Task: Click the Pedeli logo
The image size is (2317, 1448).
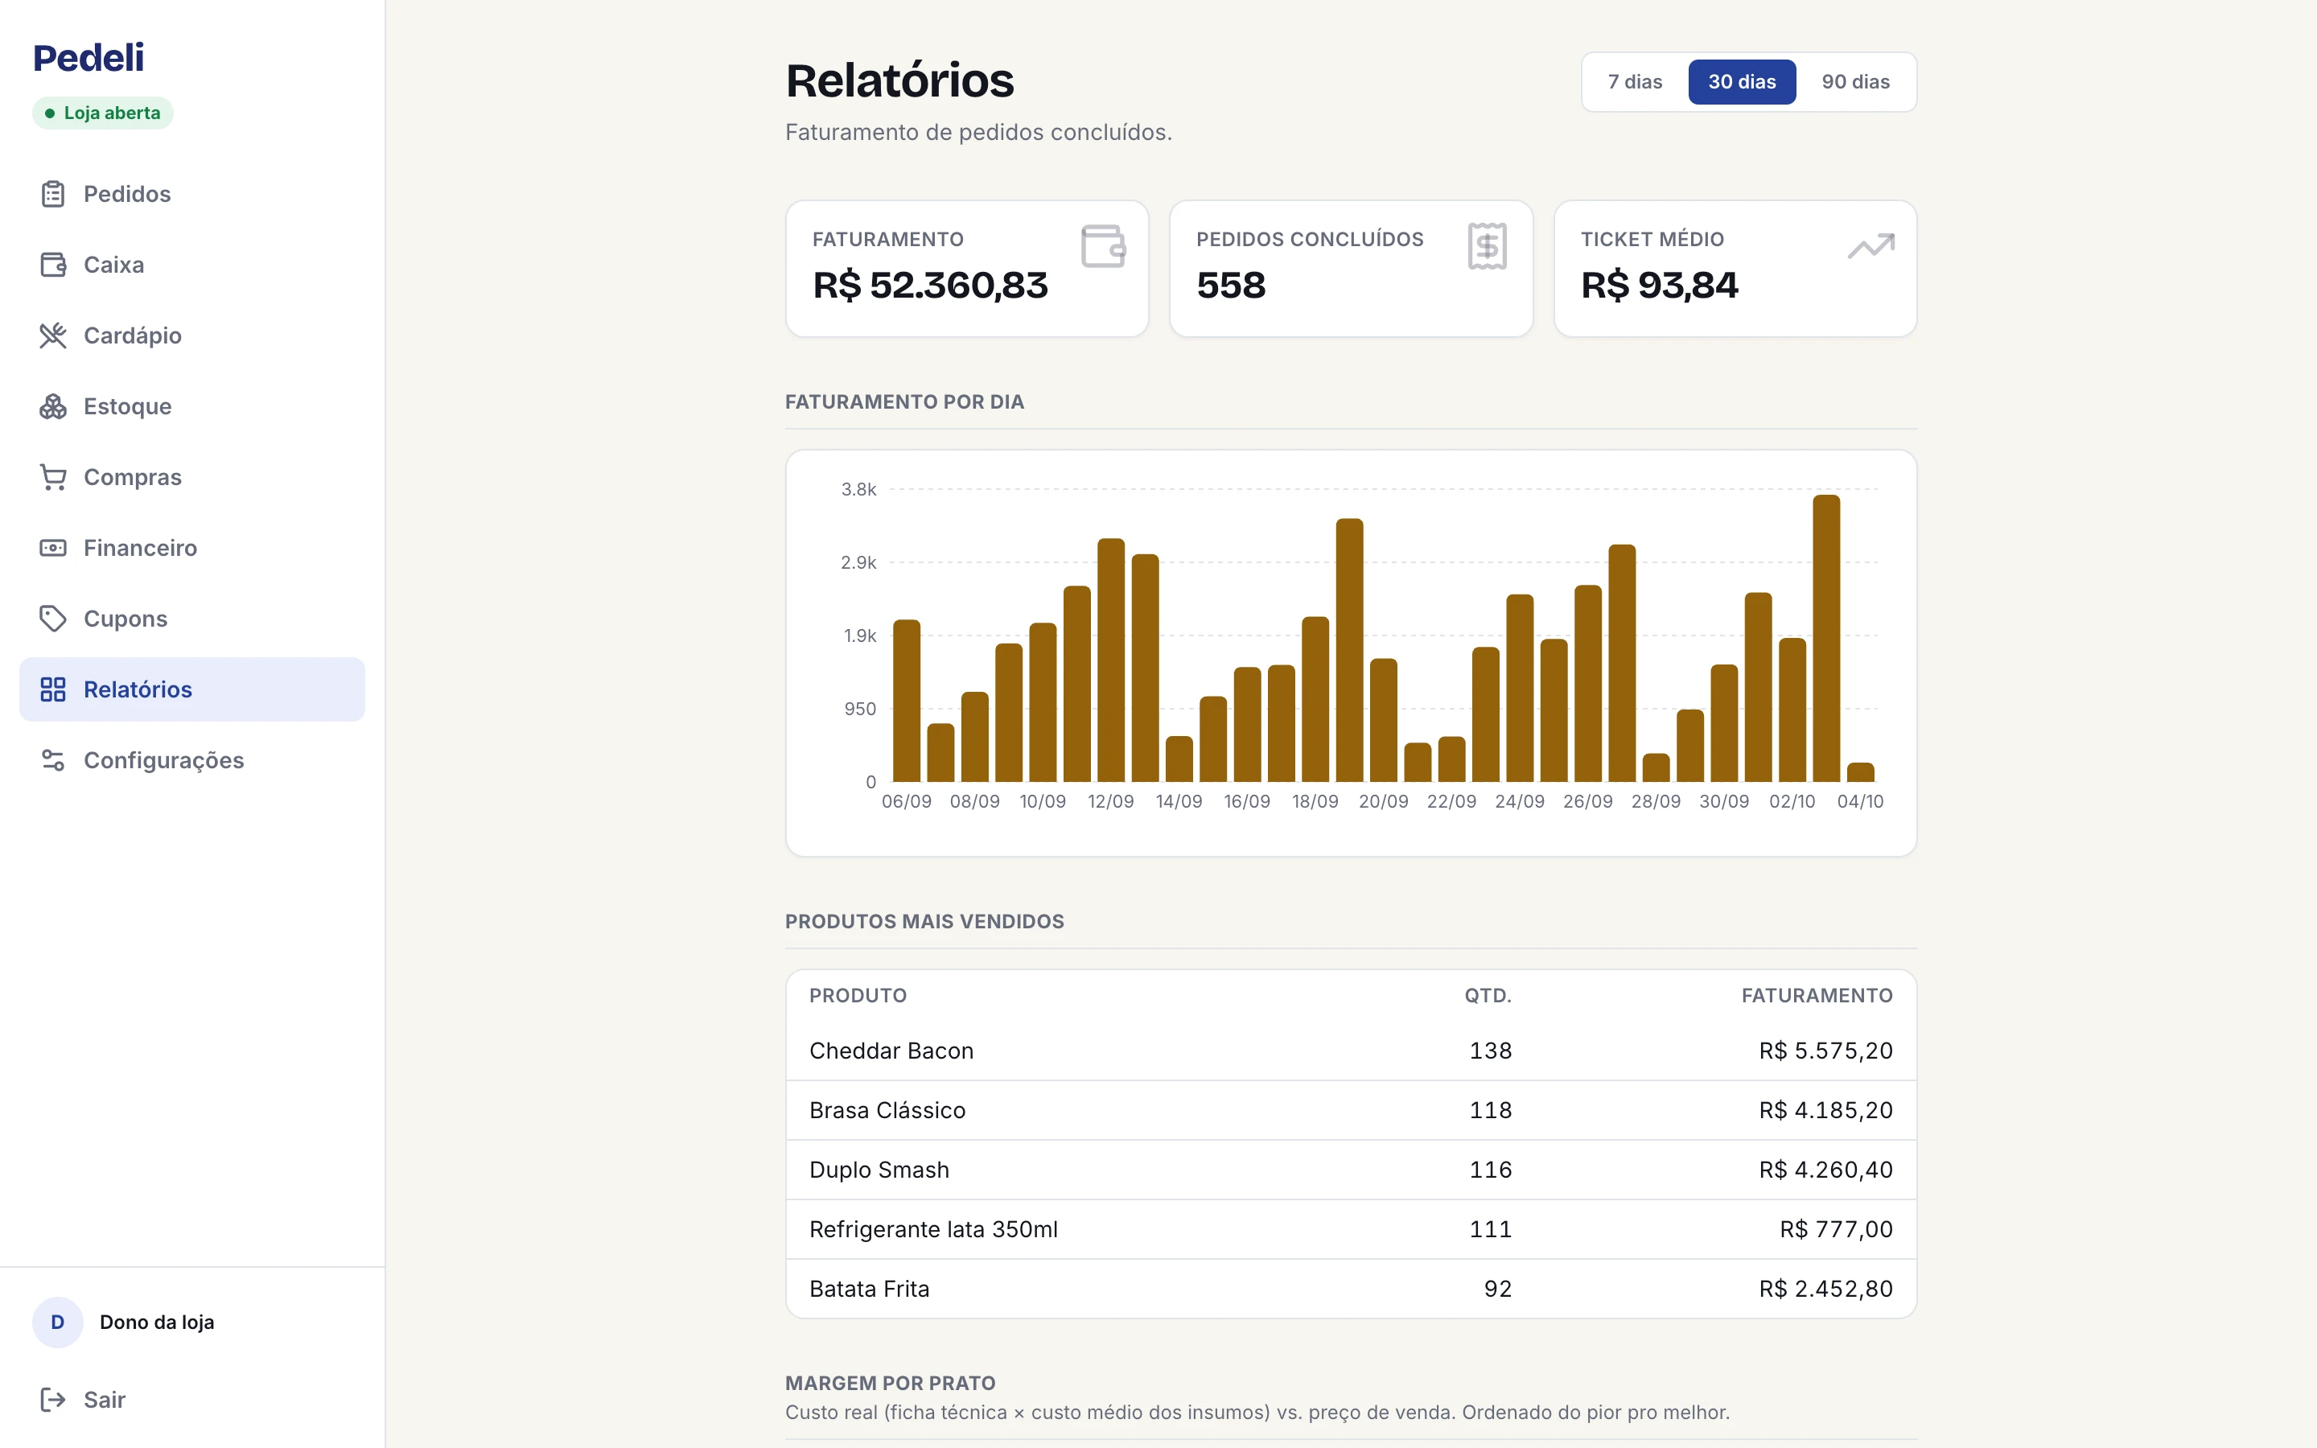Action: click(x=88, y=57)
